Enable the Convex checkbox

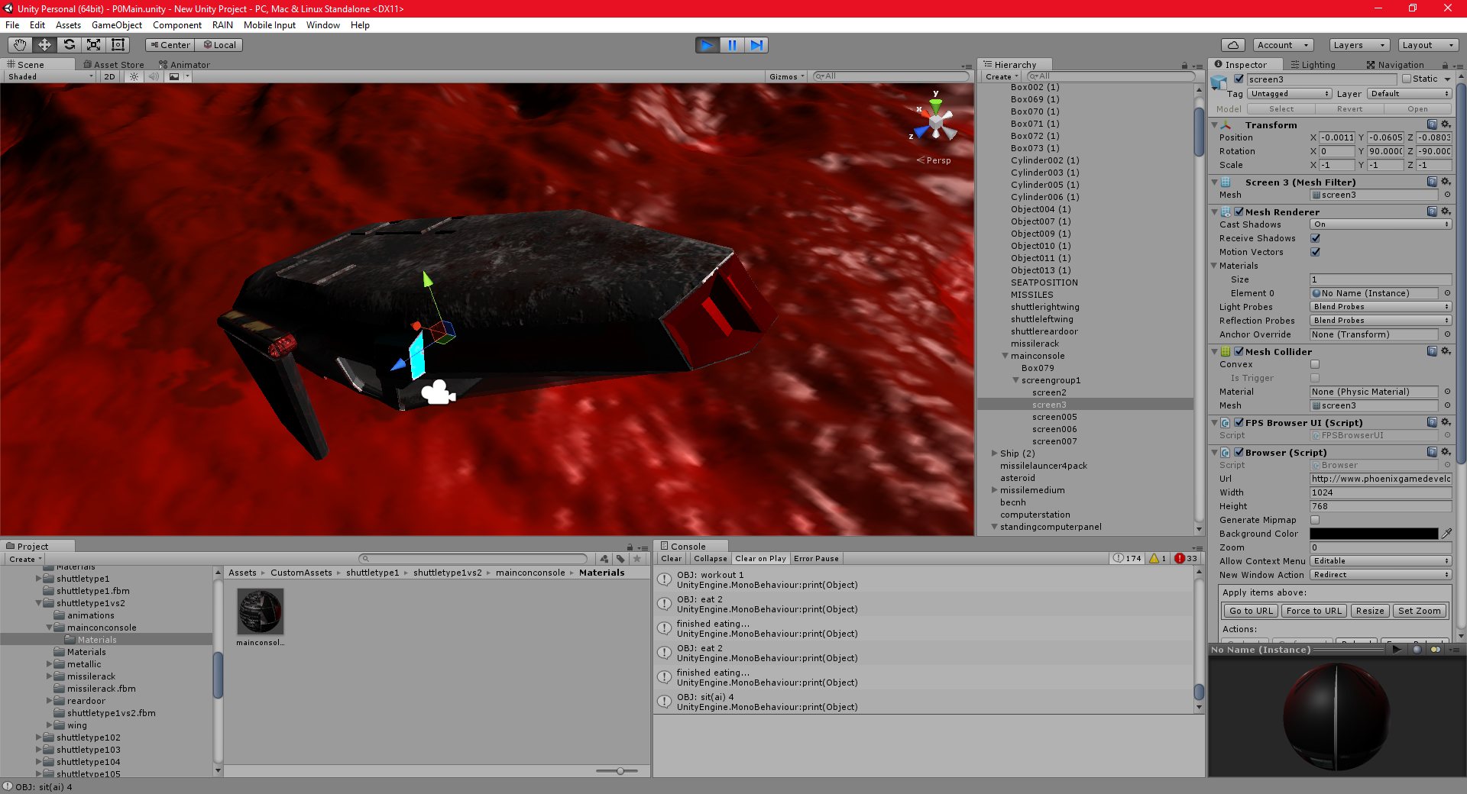[1315, 364]
